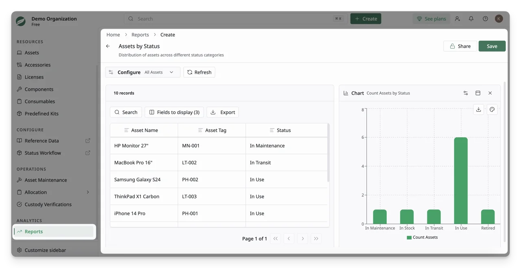
Task: Expand the All Assets dropdown
Action: pyautogui.click(x=159, y=72)
